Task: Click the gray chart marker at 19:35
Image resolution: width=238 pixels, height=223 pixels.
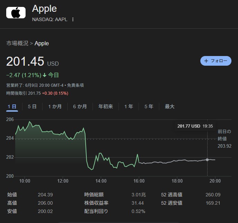Action: tap(207, 160)
